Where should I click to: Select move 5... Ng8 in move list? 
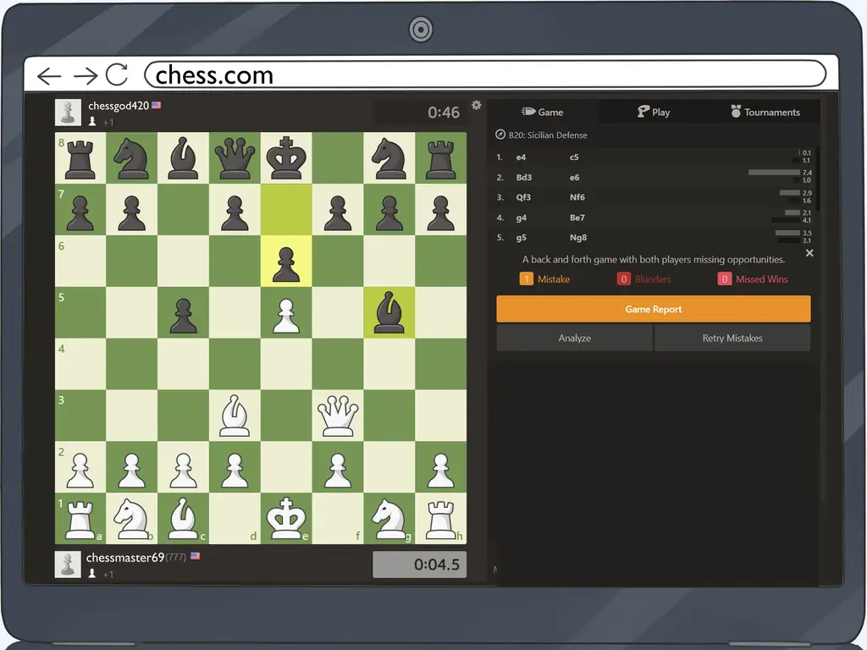click(577, 238)
